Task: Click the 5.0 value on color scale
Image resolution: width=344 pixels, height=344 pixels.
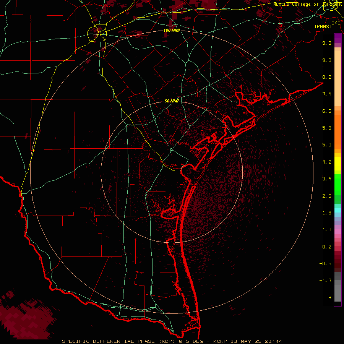Action: [x=327, y=145]
